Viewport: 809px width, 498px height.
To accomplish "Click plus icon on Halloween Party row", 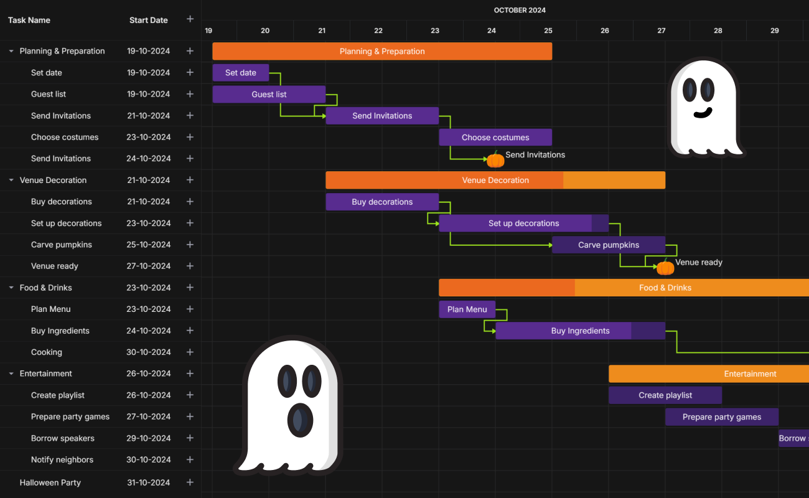I will [190, 482].
